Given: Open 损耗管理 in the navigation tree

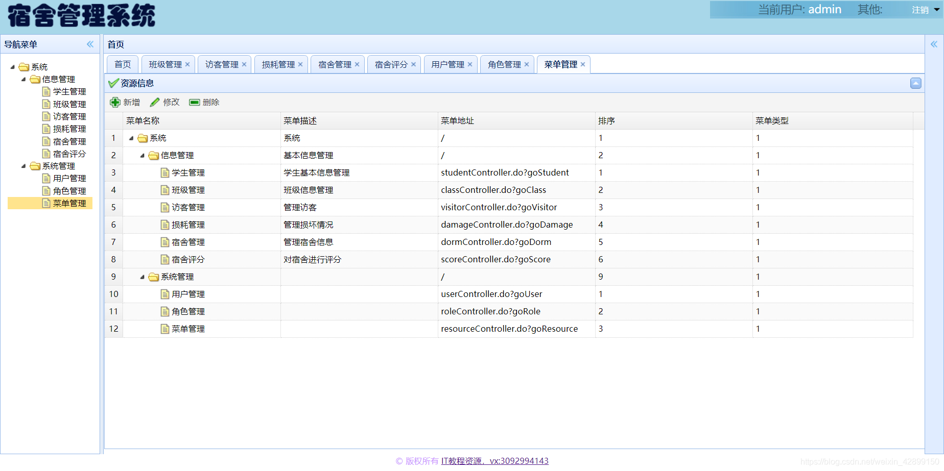Looking at the screenshot, I should coord(69,129).
